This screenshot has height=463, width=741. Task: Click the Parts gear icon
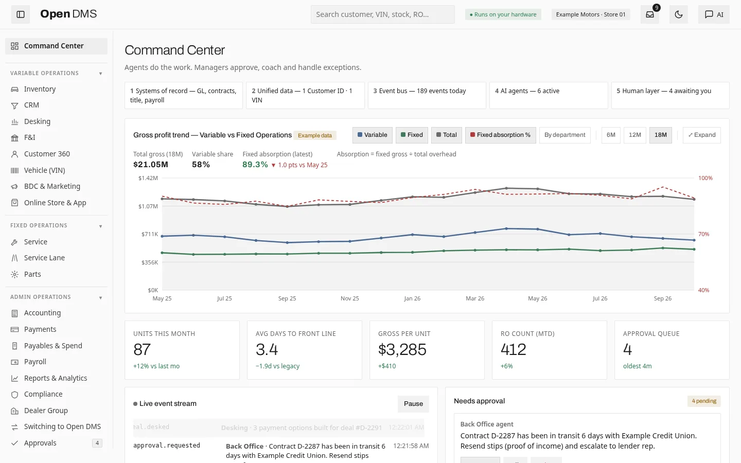[15, 274]
